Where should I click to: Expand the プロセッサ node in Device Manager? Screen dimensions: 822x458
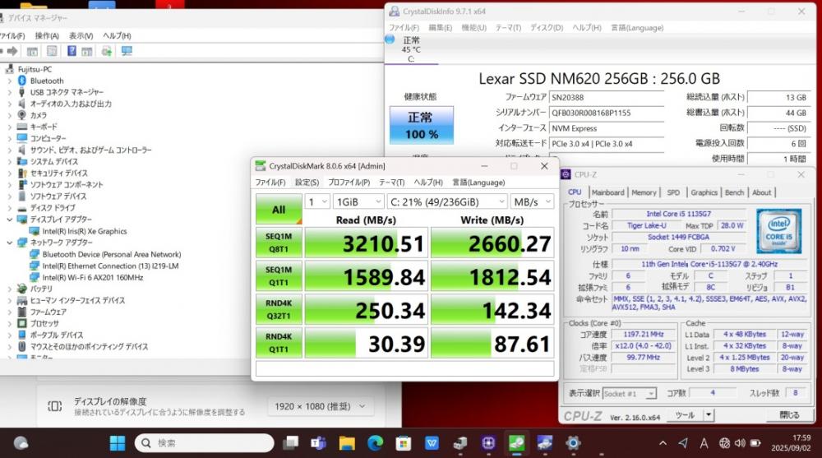coord(9,323)
